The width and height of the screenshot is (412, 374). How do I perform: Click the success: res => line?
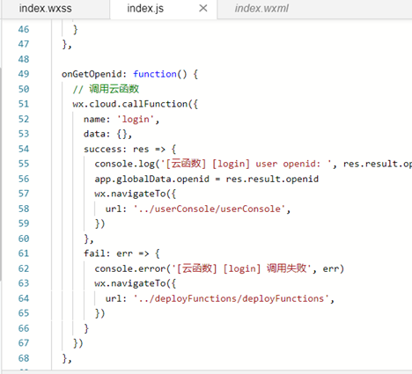(x=129, y=149)
